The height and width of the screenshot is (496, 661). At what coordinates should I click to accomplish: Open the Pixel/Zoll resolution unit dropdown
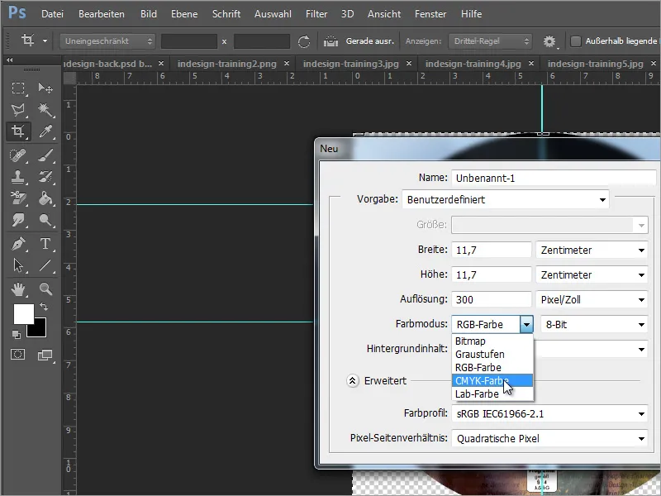click(592, 300)
